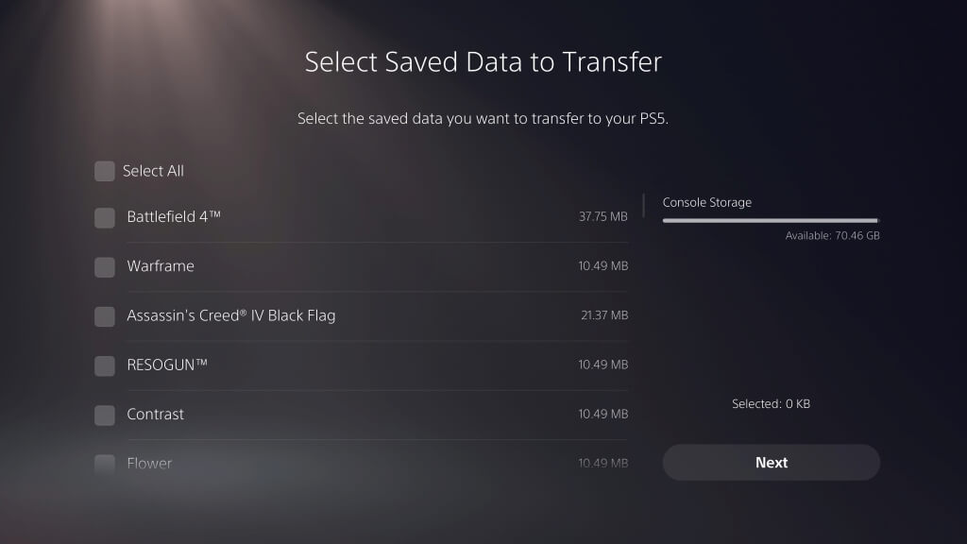The width and height of the screenshot is (967, 544).
Task: Choose the RESOGUN™ title text
Action: [167, 365]
